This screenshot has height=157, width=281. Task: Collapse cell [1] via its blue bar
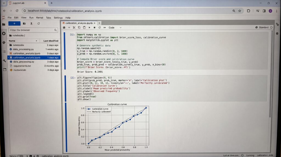pos(65,51)
